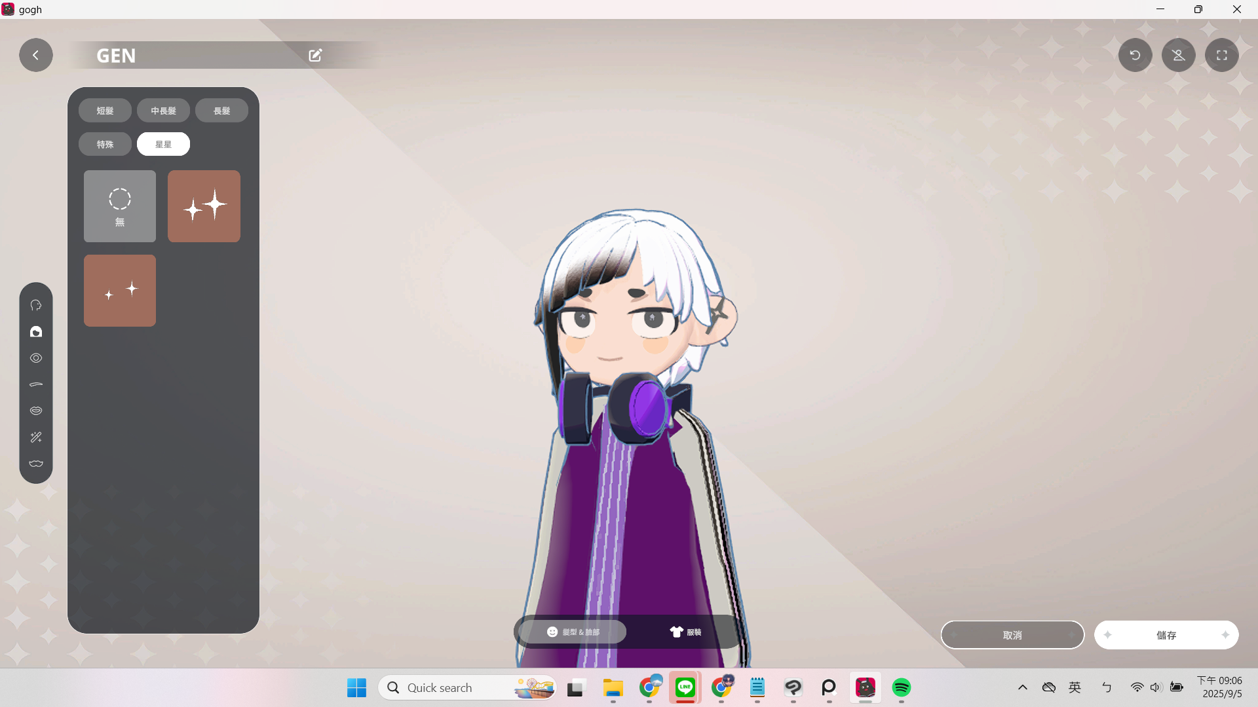
Task: Select the 短髮 hair filter
Action: [x=105, y=111]
